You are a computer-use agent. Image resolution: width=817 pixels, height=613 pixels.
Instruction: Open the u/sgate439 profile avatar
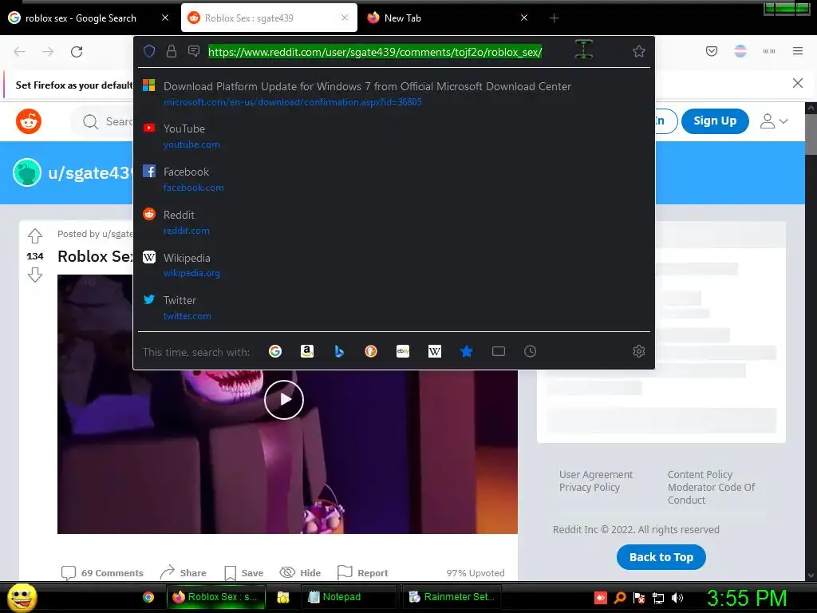27,172
